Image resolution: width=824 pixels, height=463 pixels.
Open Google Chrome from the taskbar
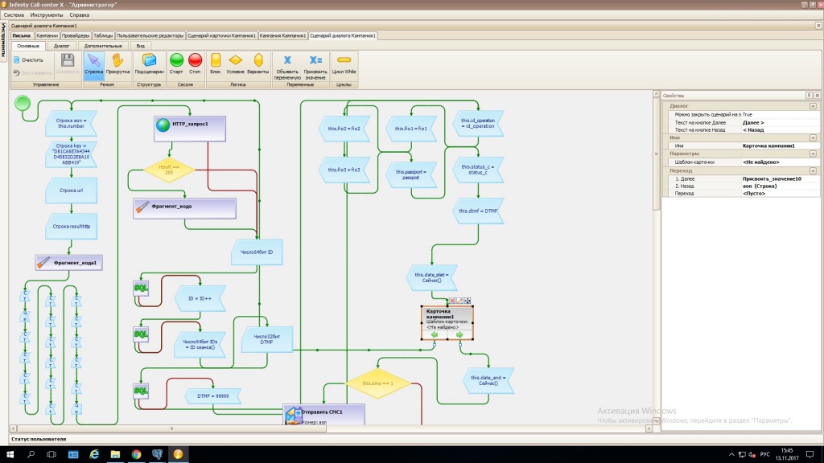point(136,454)
